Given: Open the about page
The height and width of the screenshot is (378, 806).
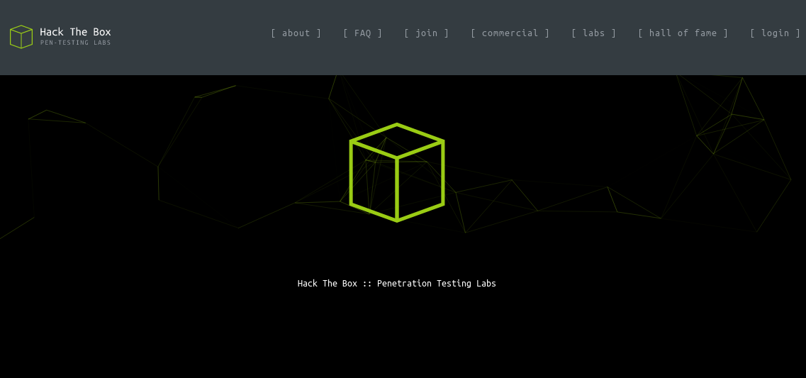Looking at the screenshot, I should tap(296, 33).
